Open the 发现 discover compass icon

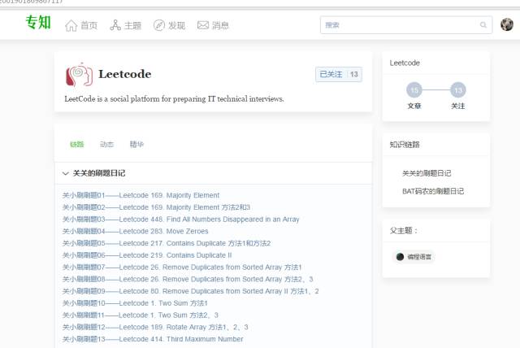coord(159,25)
